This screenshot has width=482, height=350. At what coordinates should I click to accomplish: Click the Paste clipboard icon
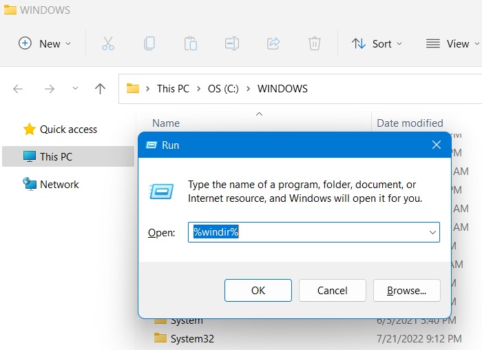(x=191, y=43)
